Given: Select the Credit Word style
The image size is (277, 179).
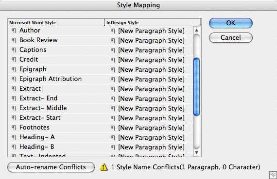Looking at the screenshot, I should tap(29, 60).
